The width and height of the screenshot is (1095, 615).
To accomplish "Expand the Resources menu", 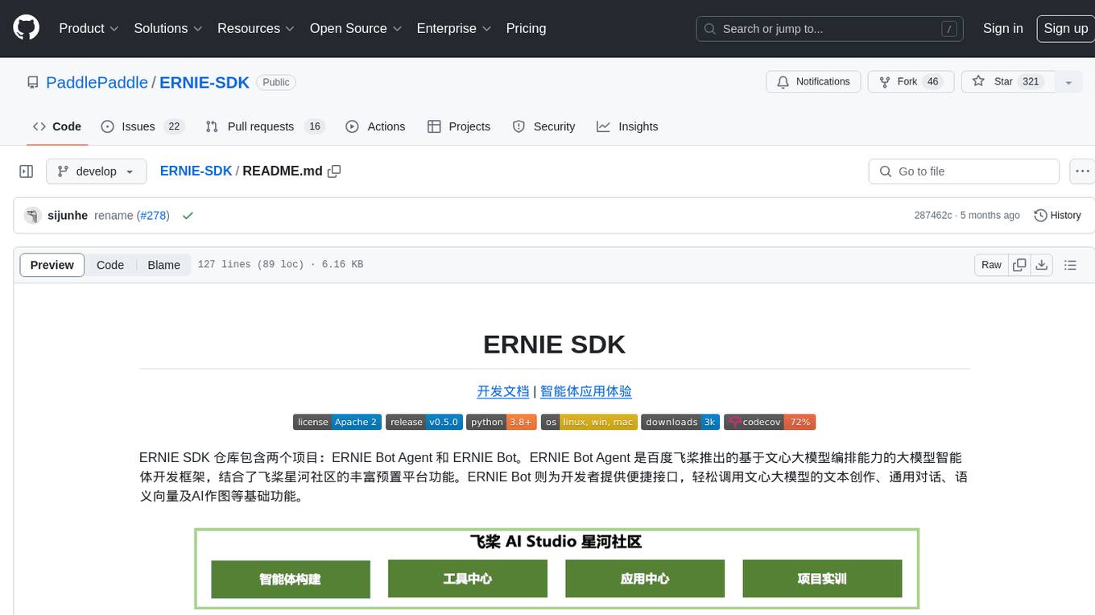I will pos(255,28).
